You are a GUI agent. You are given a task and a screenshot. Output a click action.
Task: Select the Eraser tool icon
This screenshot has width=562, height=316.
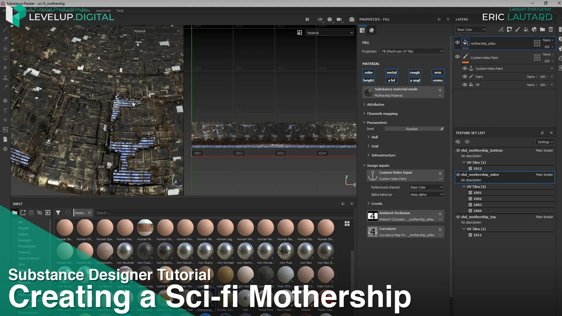click(5, 39)
